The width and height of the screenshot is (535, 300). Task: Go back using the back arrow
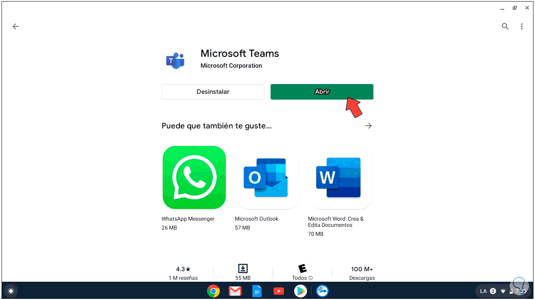(16, 26)
